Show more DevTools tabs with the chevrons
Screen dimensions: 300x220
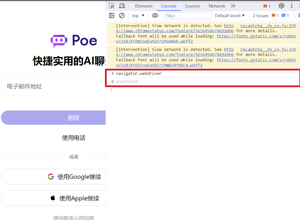pyautogui.click(x=233, y=6)
